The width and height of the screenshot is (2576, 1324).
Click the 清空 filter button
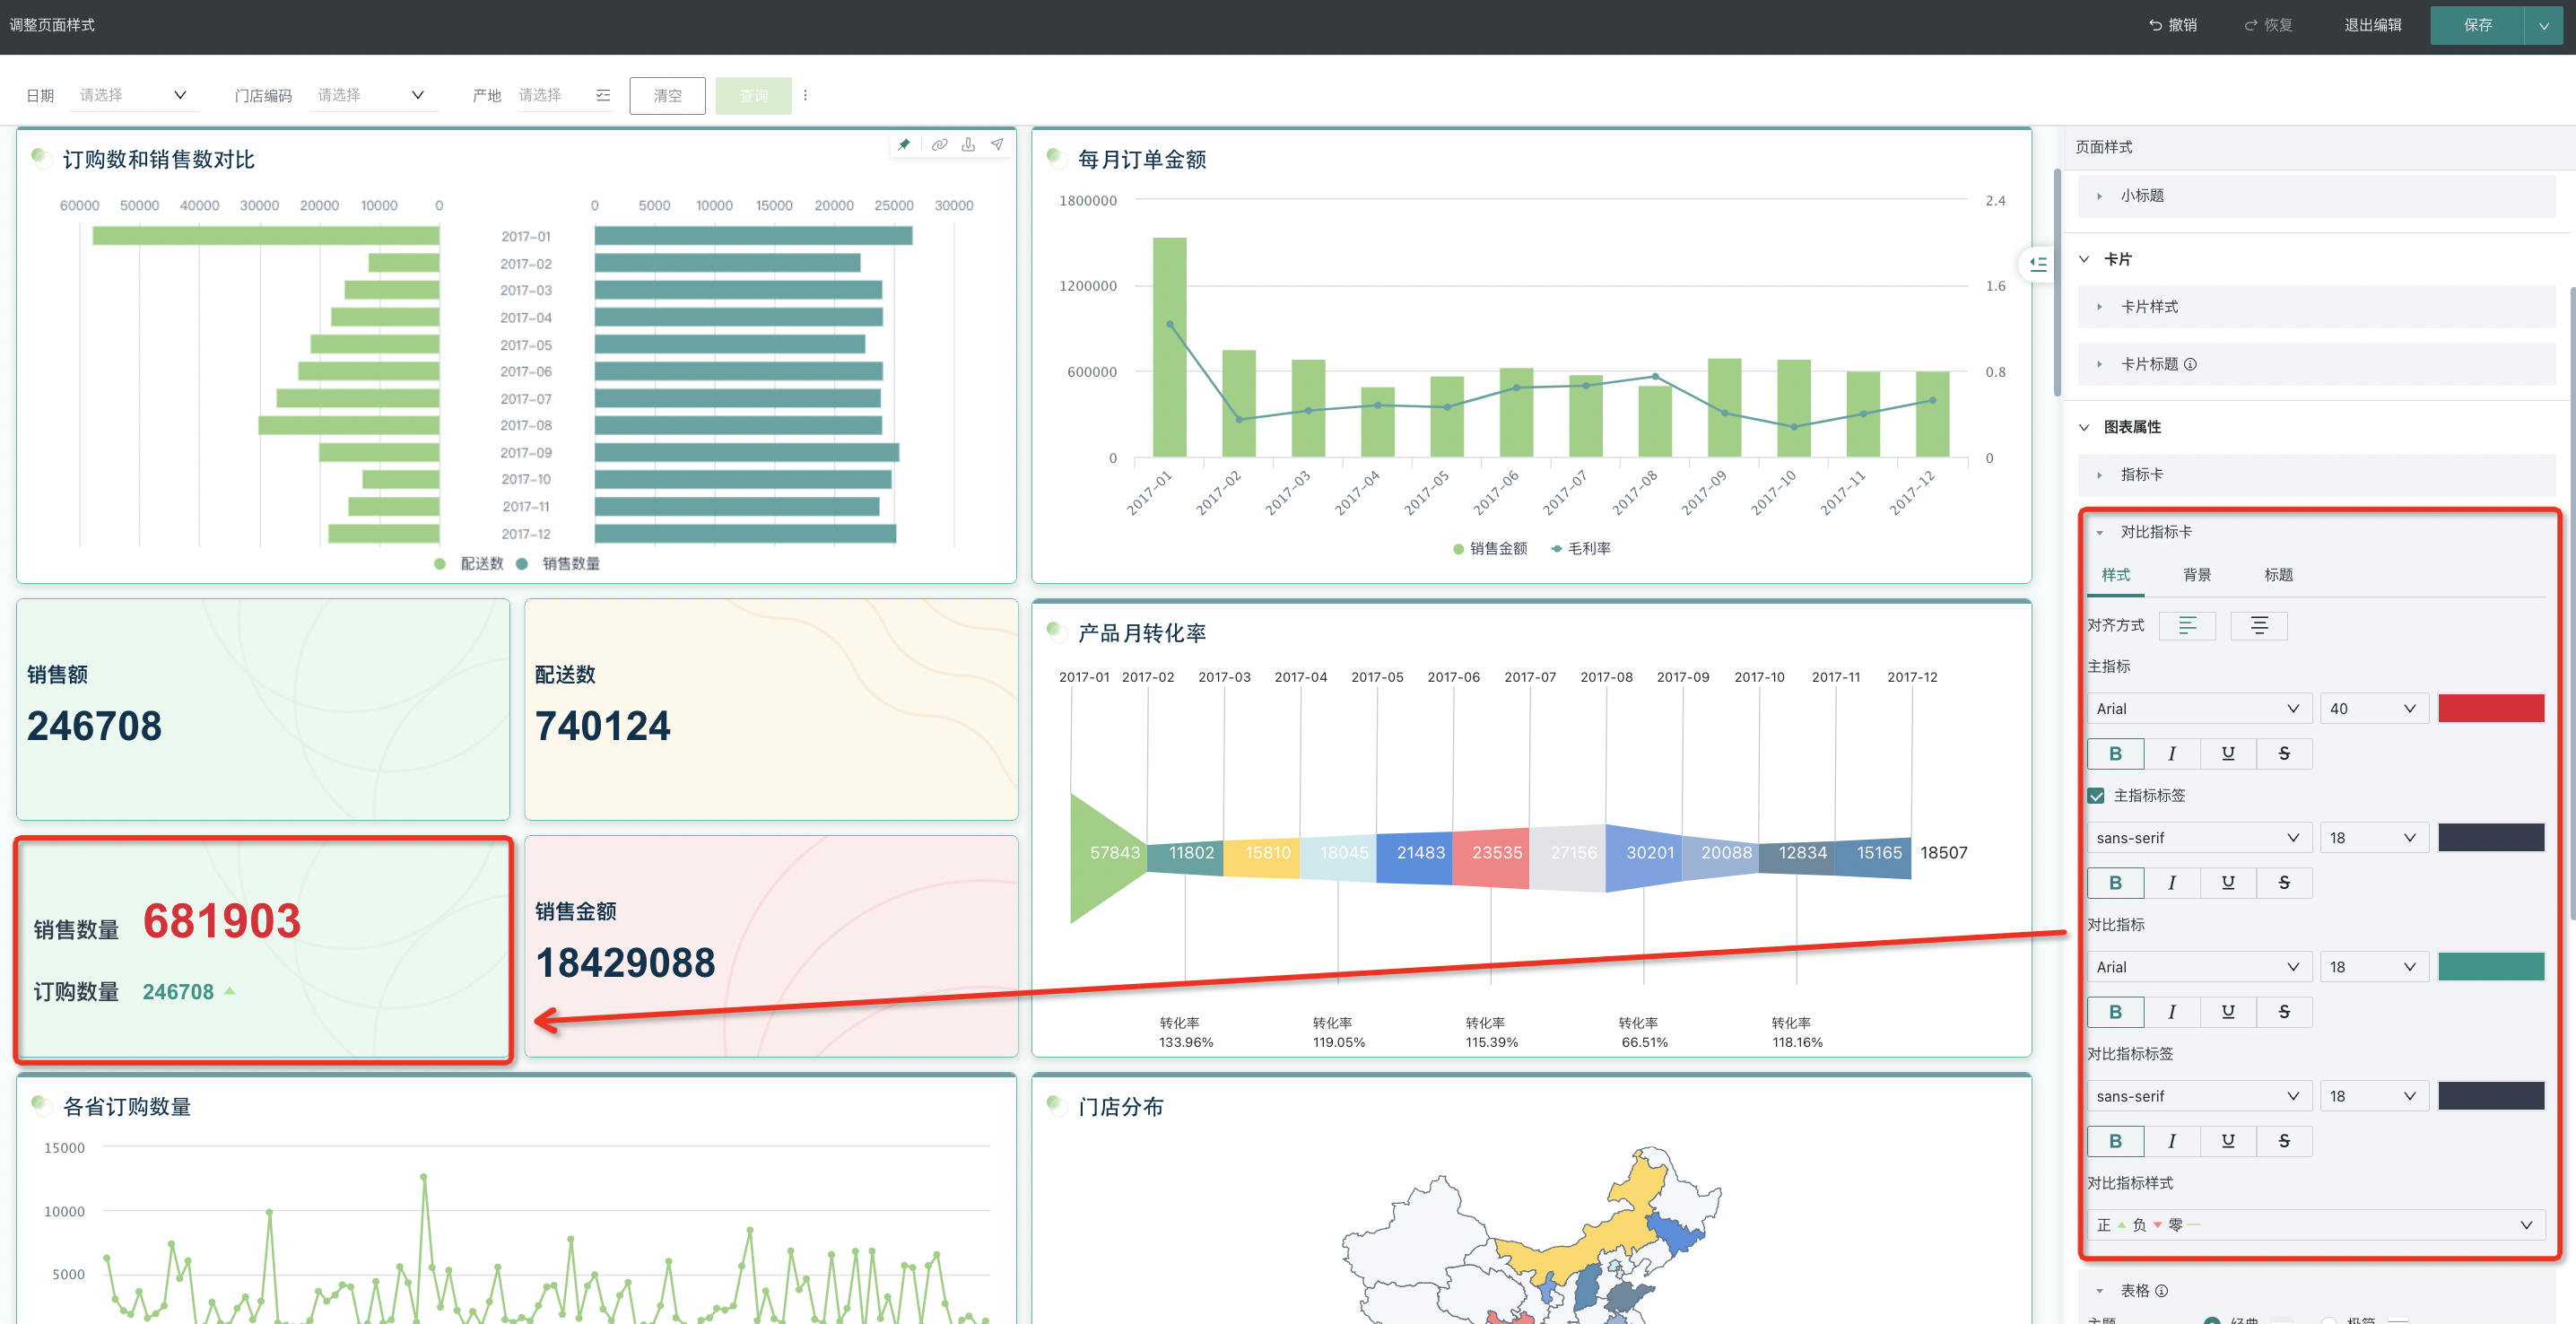(x=667, y=96)
